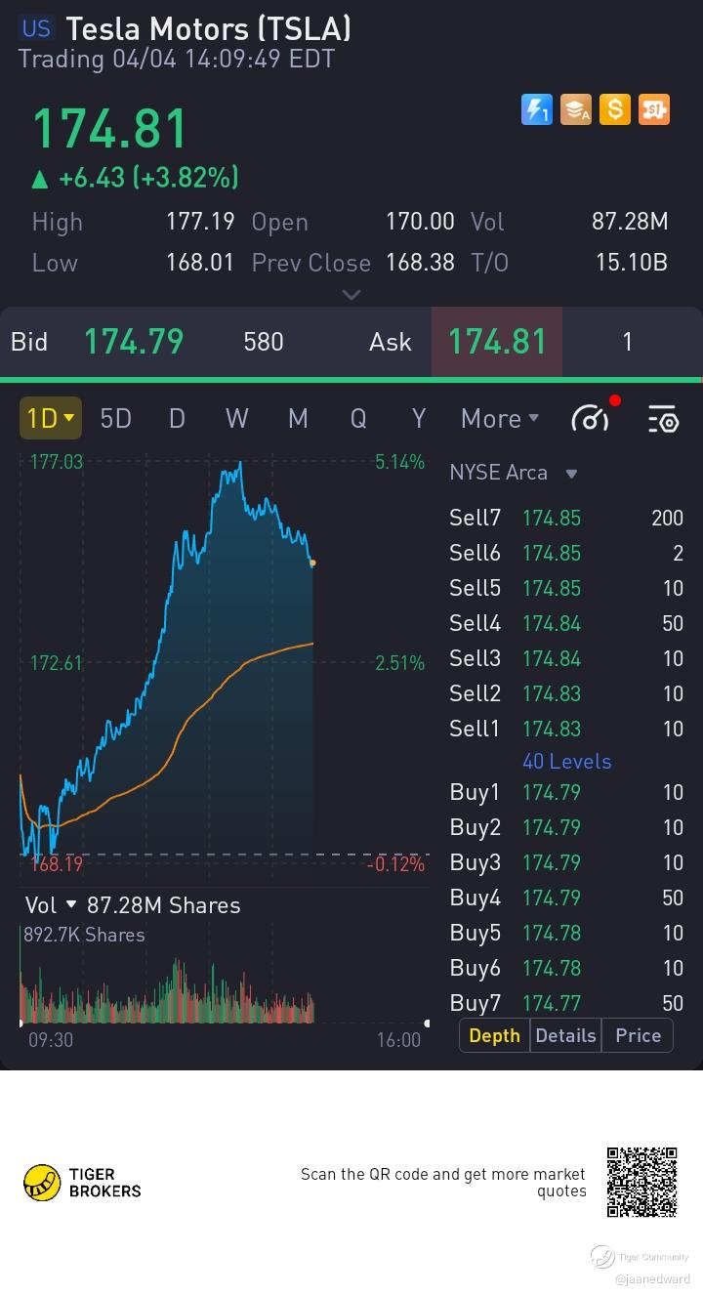
Task: Open the NYSE Arca exchange dropdown
Action: point(514,473)
